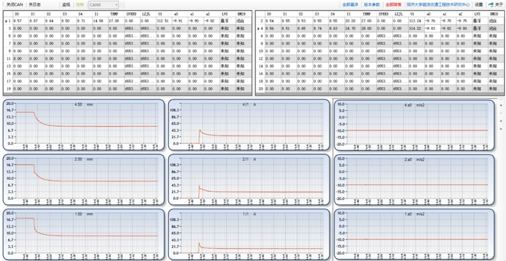Select row header 19 in left table
Image resolution: width=506 pixels, height=261 pixels.
(x=8, y=88)
